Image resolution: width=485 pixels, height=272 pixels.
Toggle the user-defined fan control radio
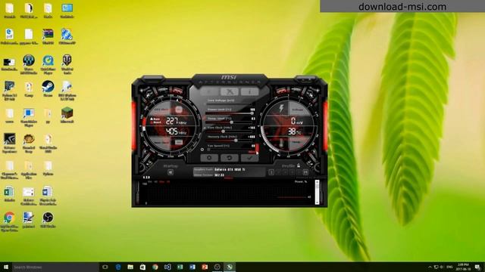[202, 150]
